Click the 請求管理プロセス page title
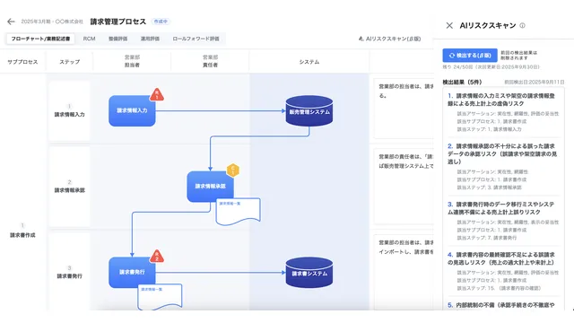Viewport: 574px width, 323px height. point(117,22)
